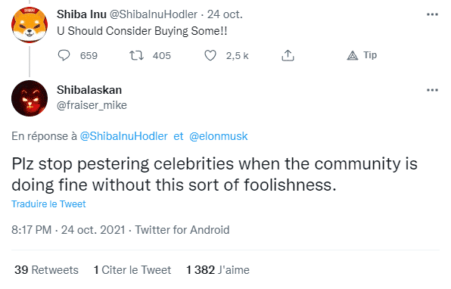This screenshot has width=451, height=289.
Task: Open the Shiba Inu display name
Action: 82,14
